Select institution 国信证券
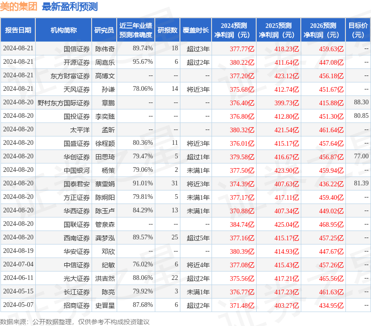371x326 pixels. (x=77, y=49)
